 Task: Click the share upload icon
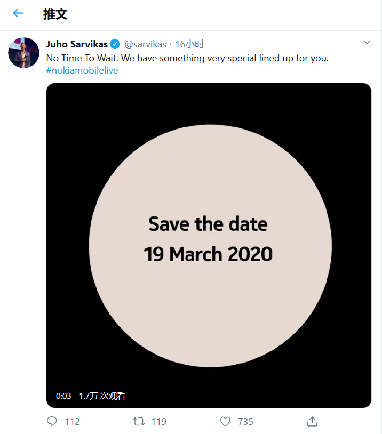tap(312, 422)
